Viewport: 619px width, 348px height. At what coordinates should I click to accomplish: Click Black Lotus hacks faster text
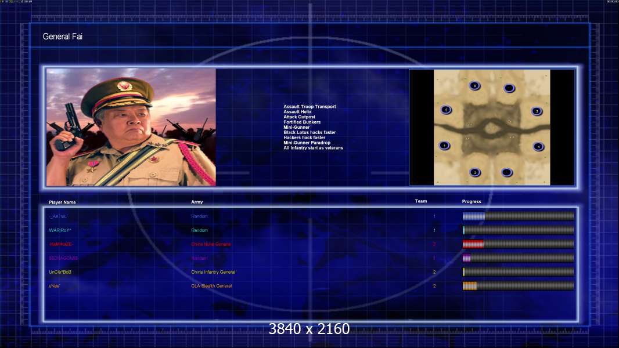(x=310, y=132)
